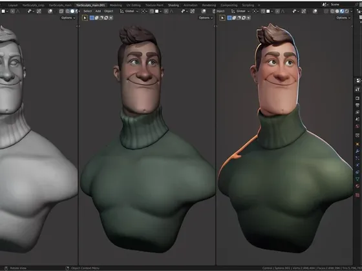Switch left viewport to solid shading
Viewport: 362px width, 271px height.
pos(72,11)
